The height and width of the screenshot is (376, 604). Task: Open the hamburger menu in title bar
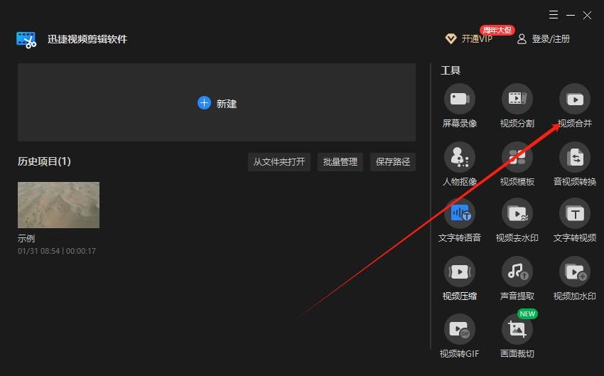coord(554,15)
